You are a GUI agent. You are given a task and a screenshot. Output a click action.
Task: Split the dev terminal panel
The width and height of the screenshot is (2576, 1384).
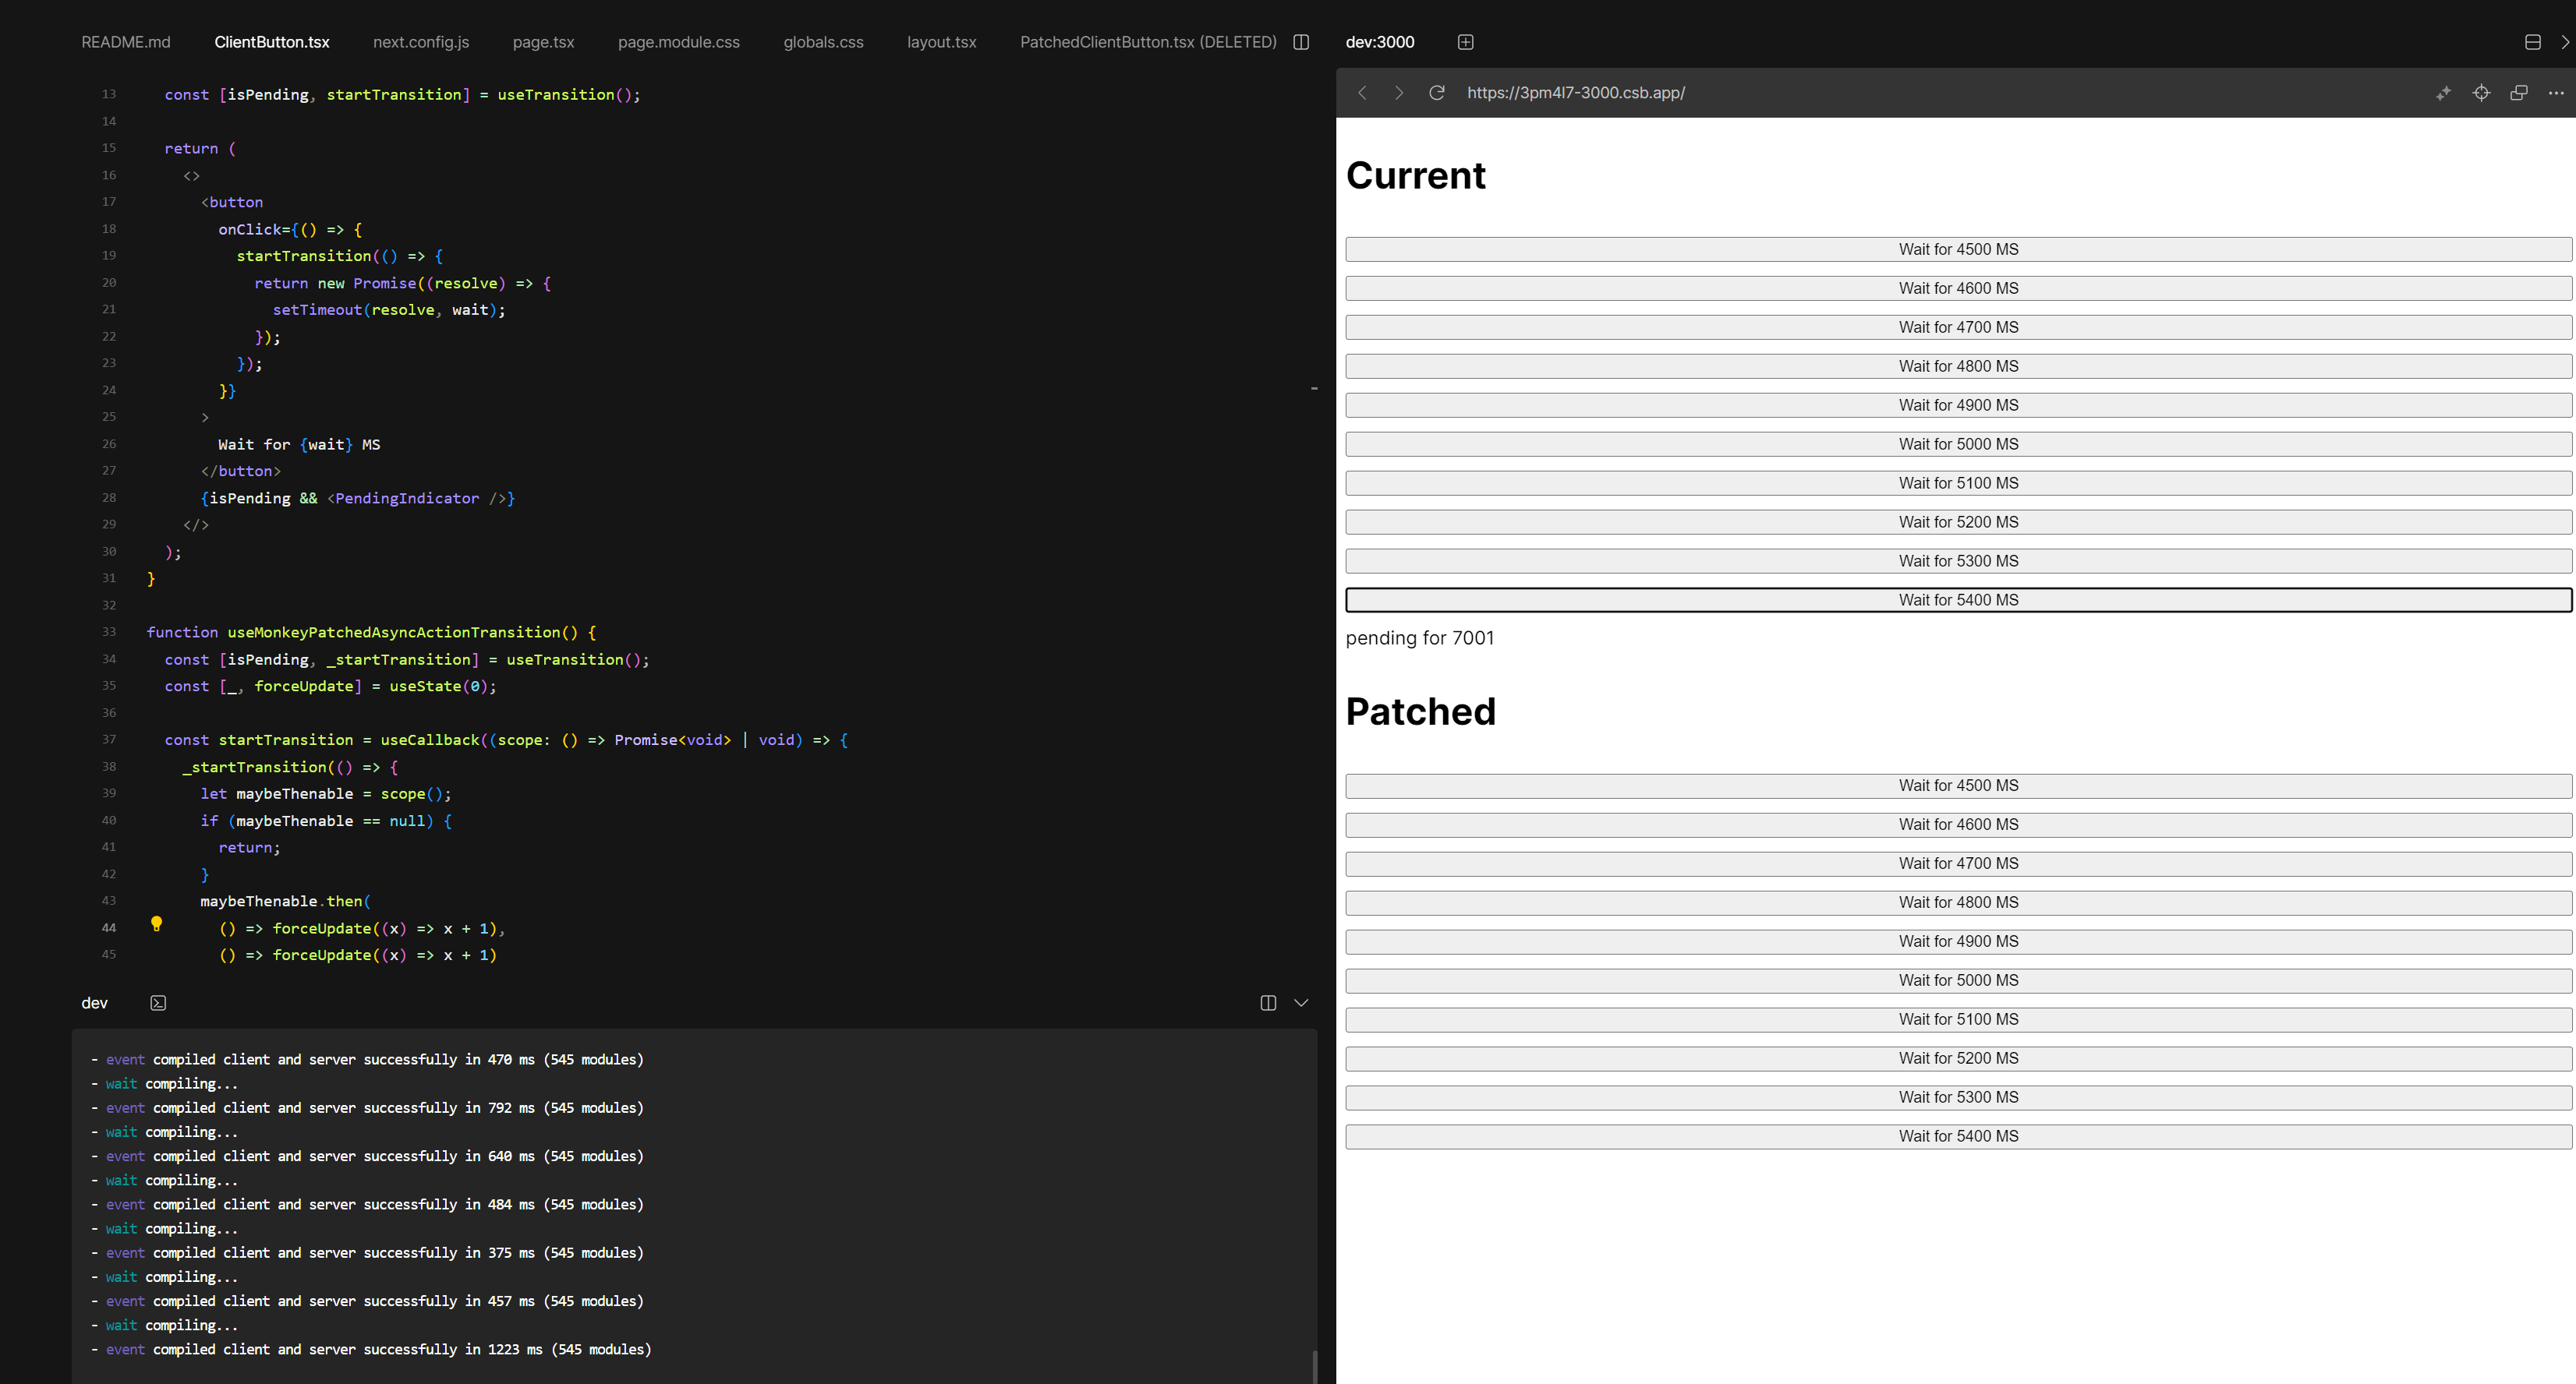(1268, 1002)
